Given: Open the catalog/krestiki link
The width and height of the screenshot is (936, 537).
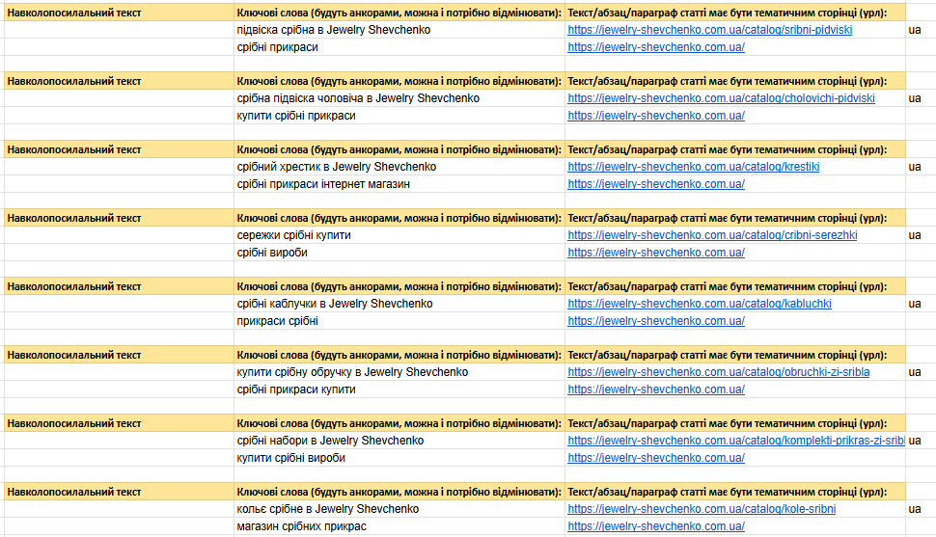Looking at the screenshot, I should (694, 167).
